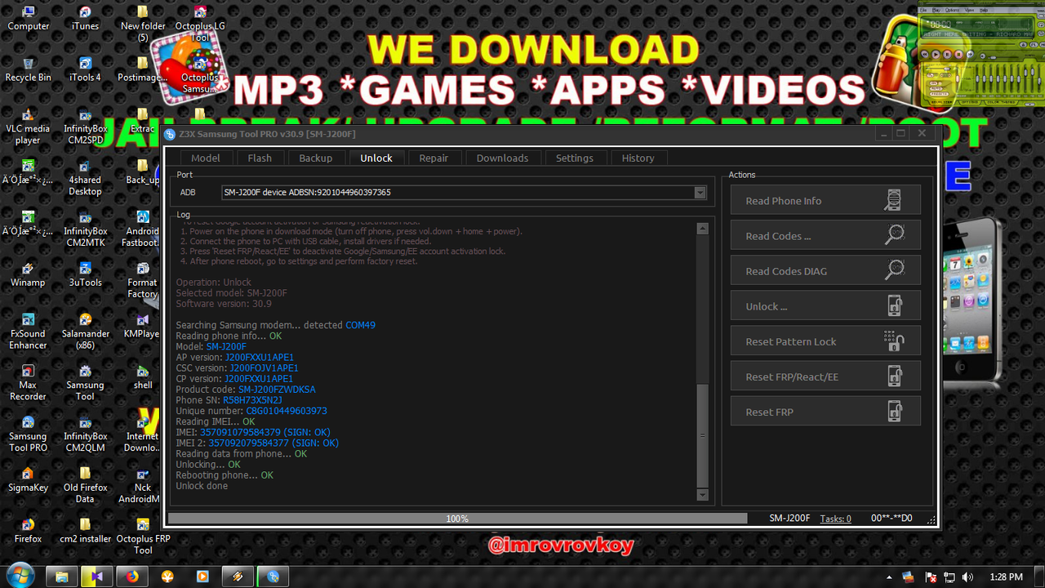Image resolution: width=1045 pixels, height=588 pixels.
Task: Open the Flash tab
Action: (260, 158)
